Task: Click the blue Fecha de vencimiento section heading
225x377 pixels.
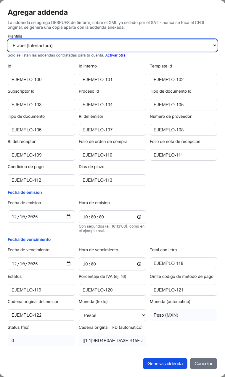Action: [x=29, y=239]
